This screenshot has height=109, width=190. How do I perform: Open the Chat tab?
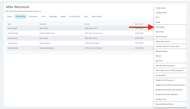43,16
